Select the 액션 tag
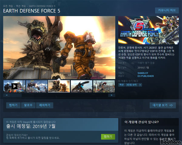Viewport: 182px width, 145px height. pyautogui.click(x=122, y=85)
